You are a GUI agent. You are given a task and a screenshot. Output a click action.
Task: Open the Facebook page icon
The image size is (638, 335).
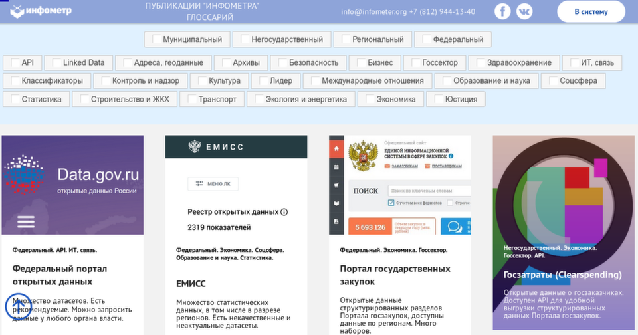[502, 11]
